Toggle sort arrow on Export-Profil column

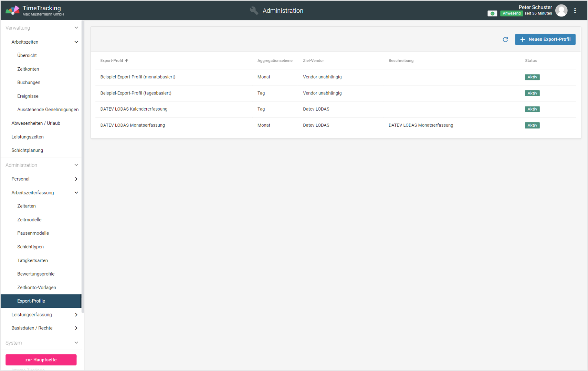coord(127,61)
